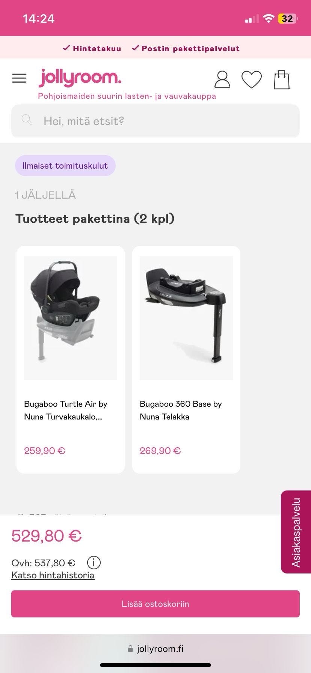The image size is (311, 673).
Task: Open Bugaboo 360 Base product image
Action: (x=186, y=318)
